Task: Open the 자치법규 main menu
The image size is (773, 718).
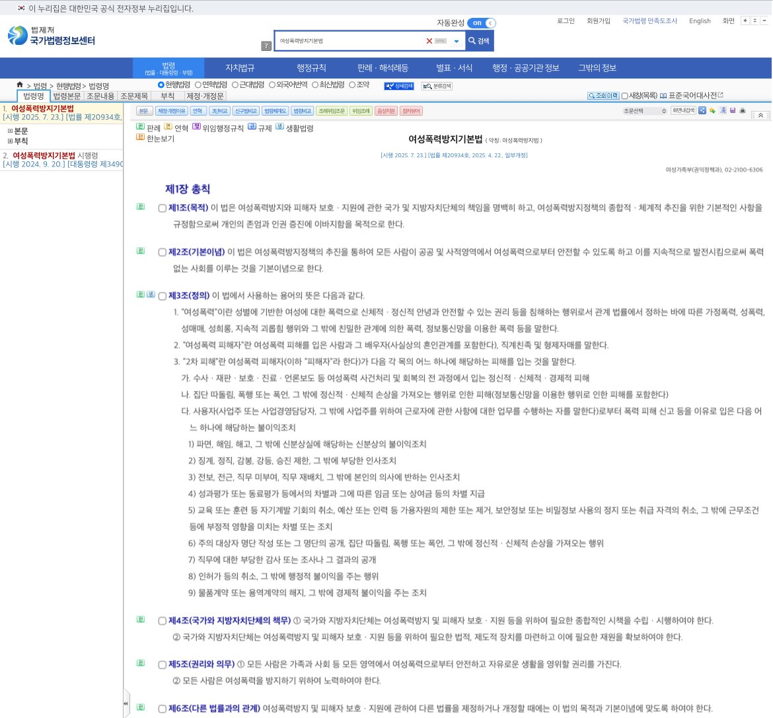Action: [240, 68]
